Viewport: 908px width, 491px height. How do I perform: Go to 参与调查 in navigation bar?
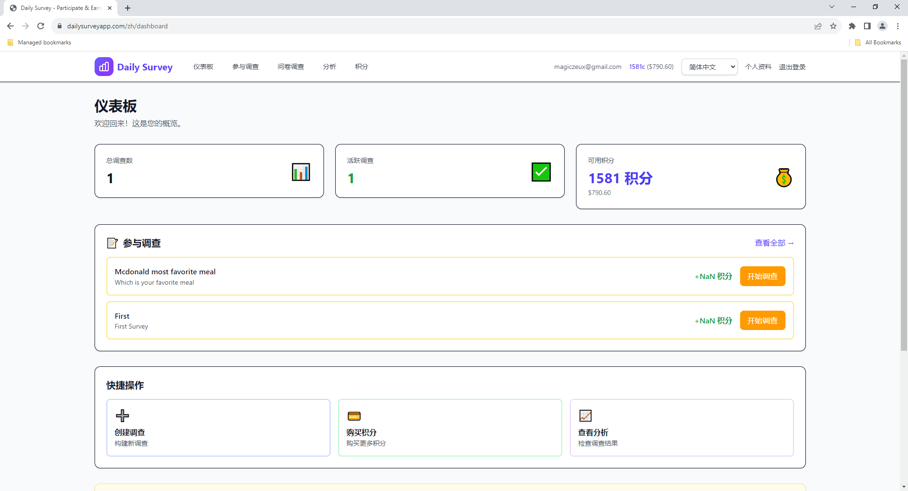click(245, 67)
